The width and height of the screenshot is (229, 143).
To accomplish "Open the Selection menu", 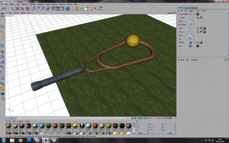I will [25, 4].
